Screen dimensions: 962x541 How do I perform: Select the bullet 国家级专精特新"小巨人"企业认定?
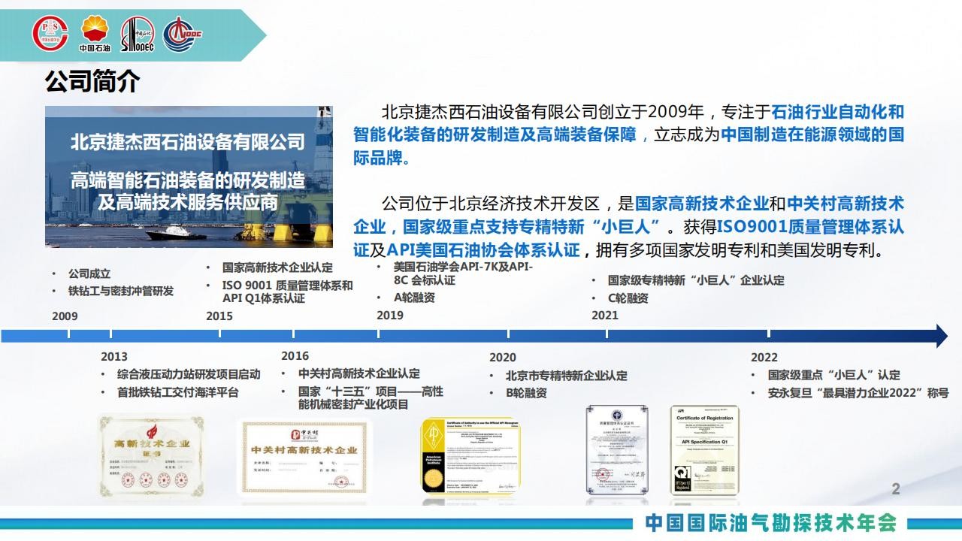coord(697,280)
